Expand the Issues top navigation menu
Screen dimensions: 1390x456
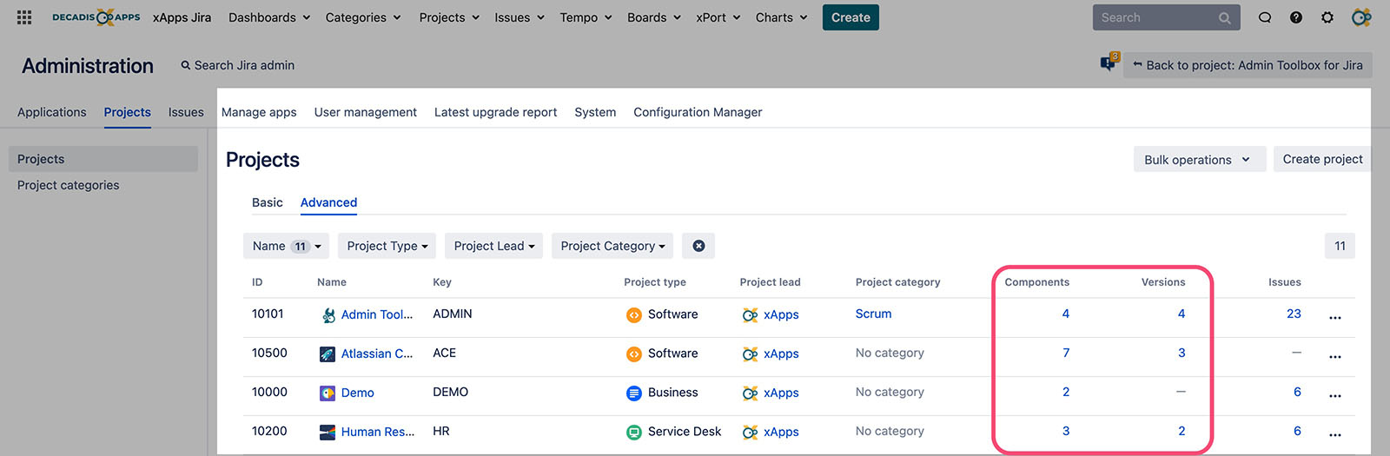pyautogui.click(x=520, y=17)
